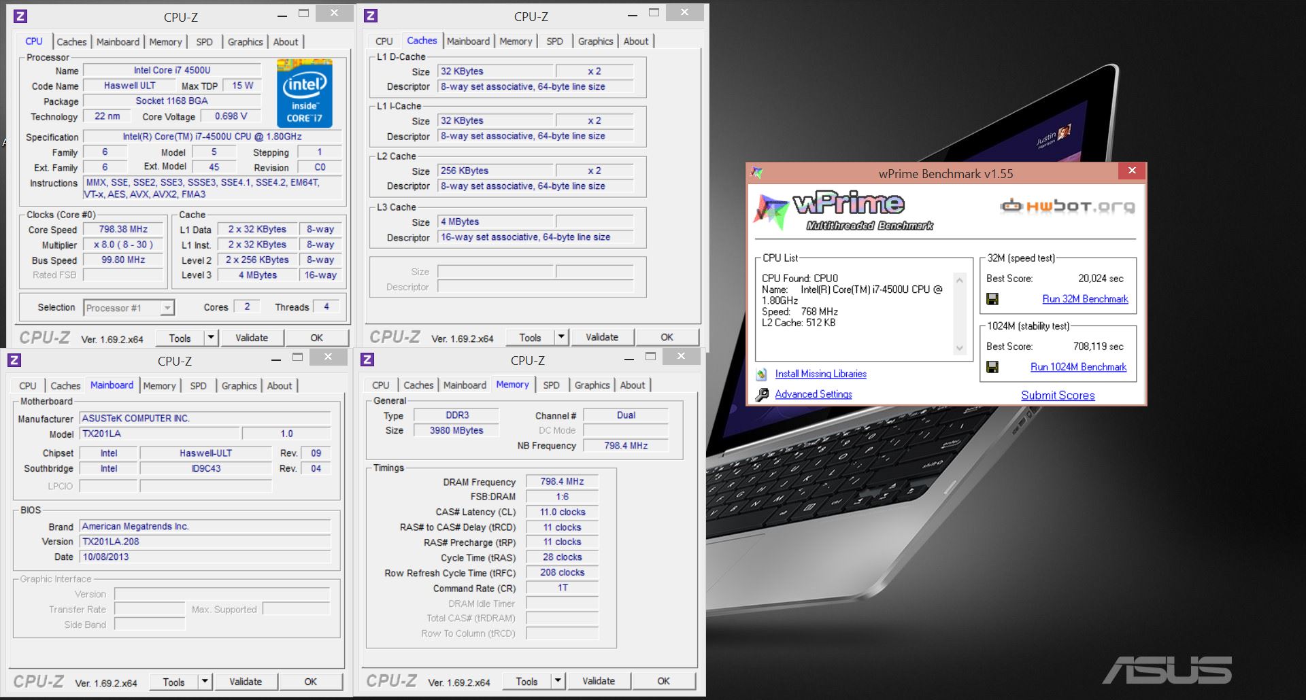The height and width of the screenshot is (700, 1306).
Task: Click the CPU-Z logo icon in Caches window title bar
Action: [x=371, y=16]
